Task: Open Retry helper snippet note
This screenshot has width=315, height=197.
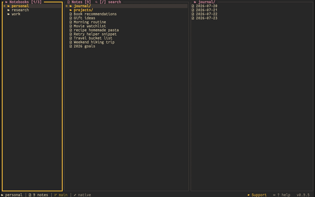Action: click(95, 34)
